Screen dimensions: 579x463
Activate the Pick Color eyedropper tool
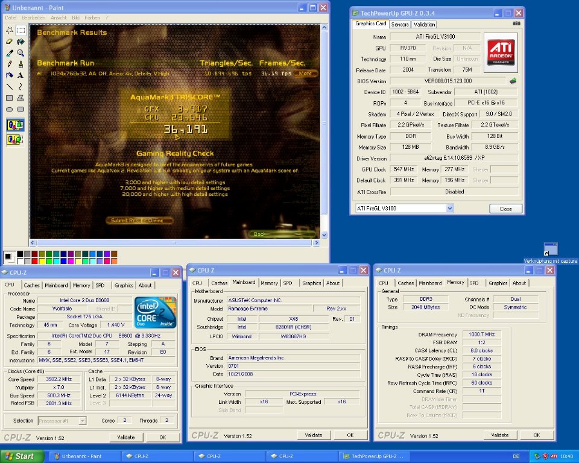(9, 53)
